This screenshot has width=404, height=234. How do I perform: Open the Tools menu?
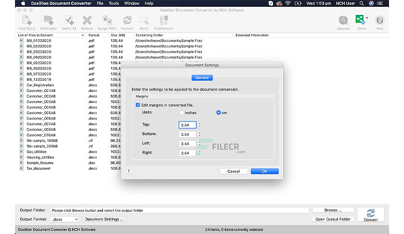point(114,3)
